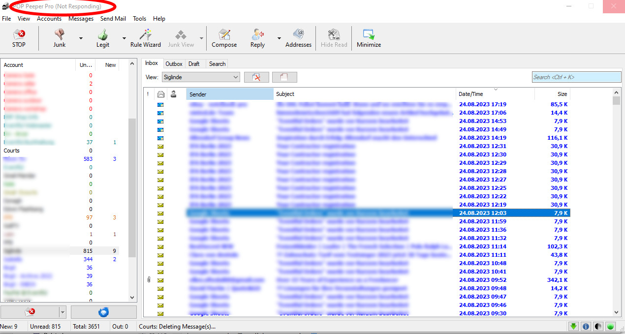Sort messages by the Subject column

click(x=365, y=94)
